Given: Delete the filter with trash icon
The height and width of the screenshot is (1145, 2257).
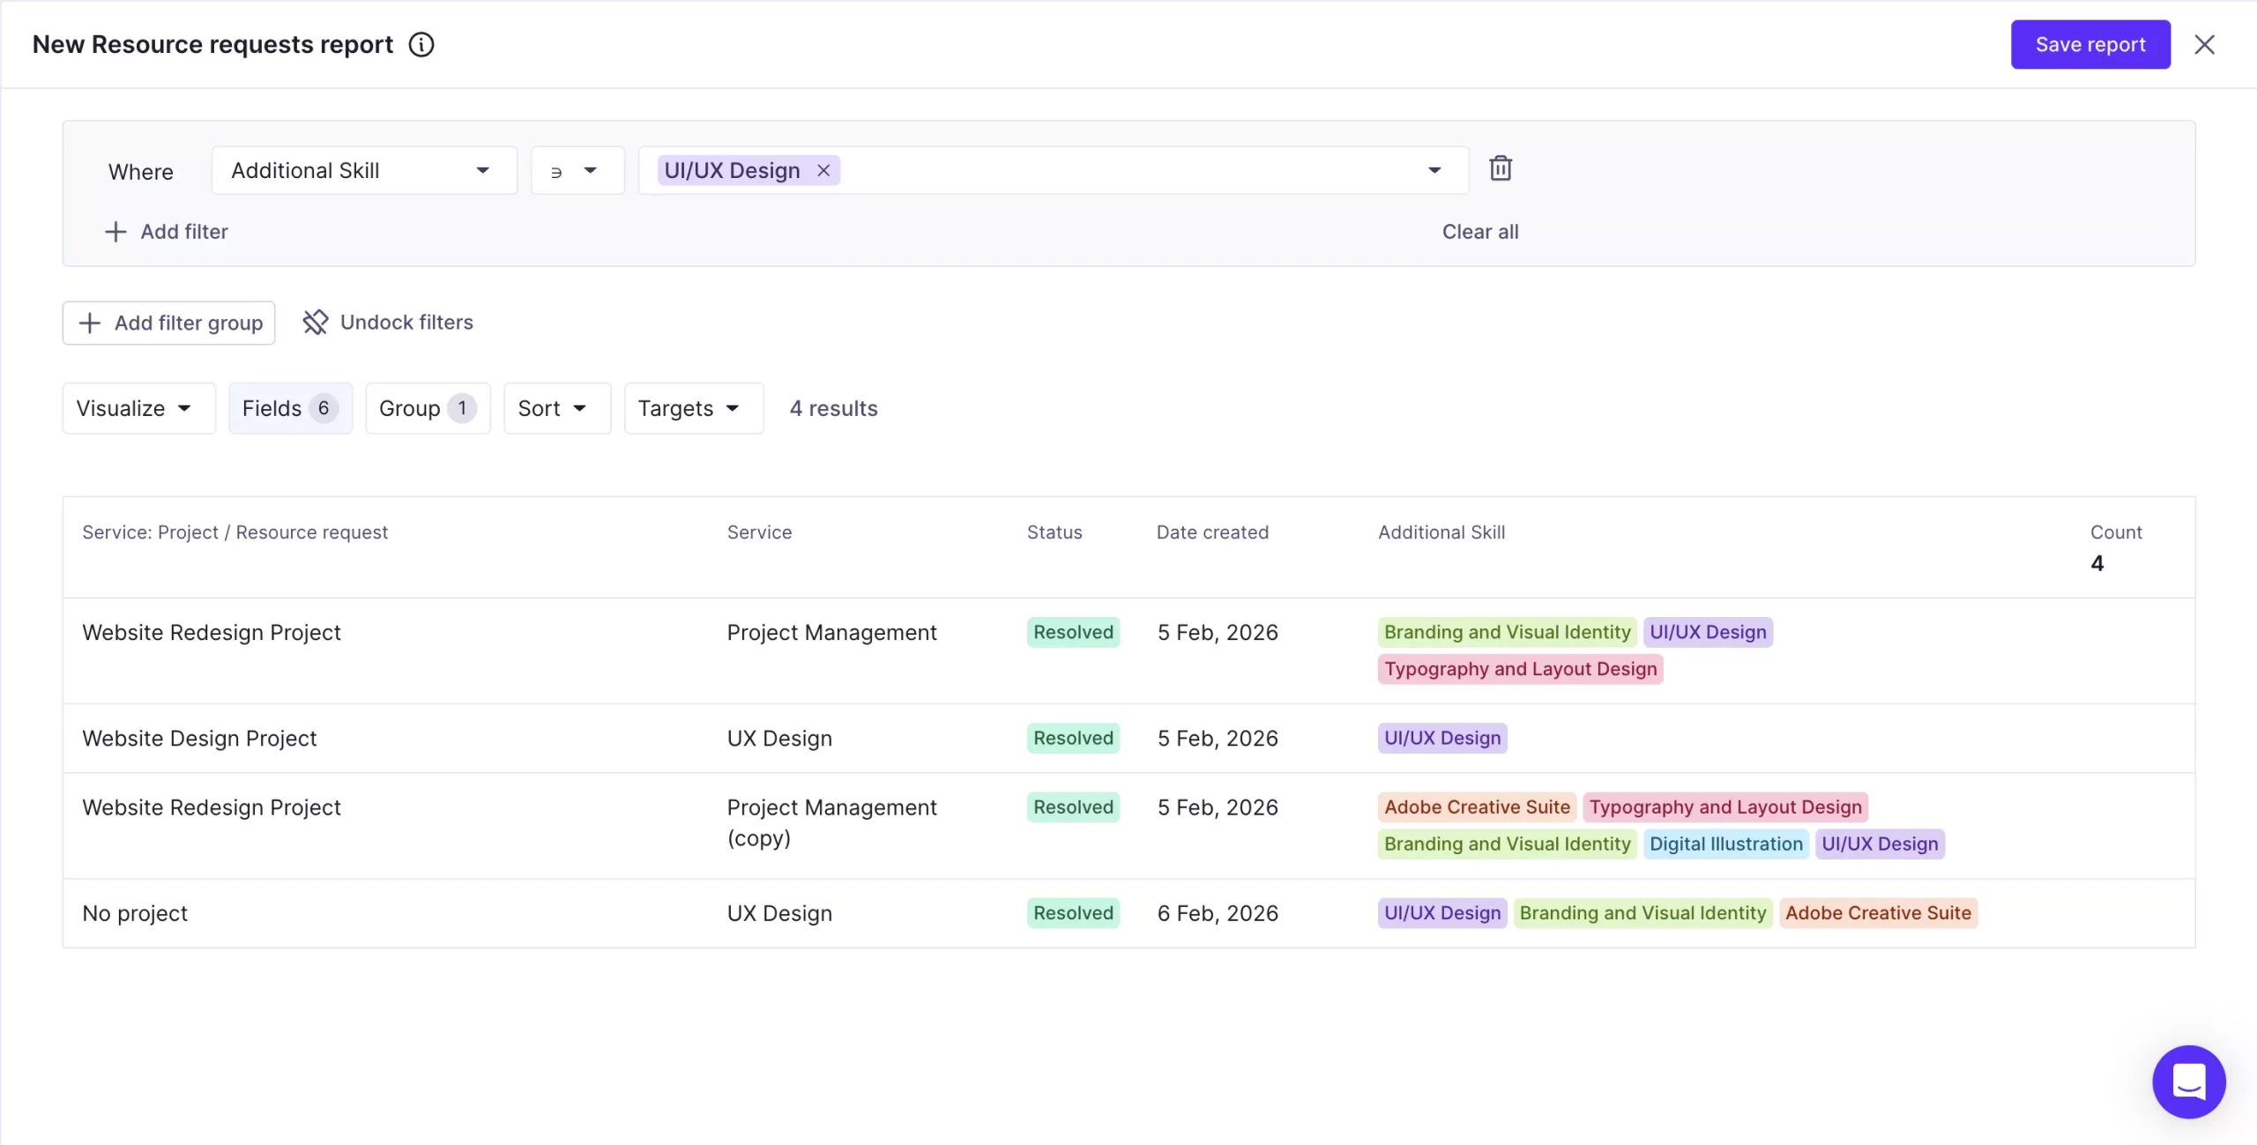Looking at the screenshot, I should [x=1501, y=168].
